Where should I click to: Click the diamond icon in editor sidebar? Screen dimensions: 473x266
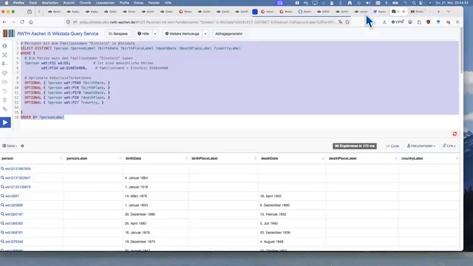click(x=4, y=73)
